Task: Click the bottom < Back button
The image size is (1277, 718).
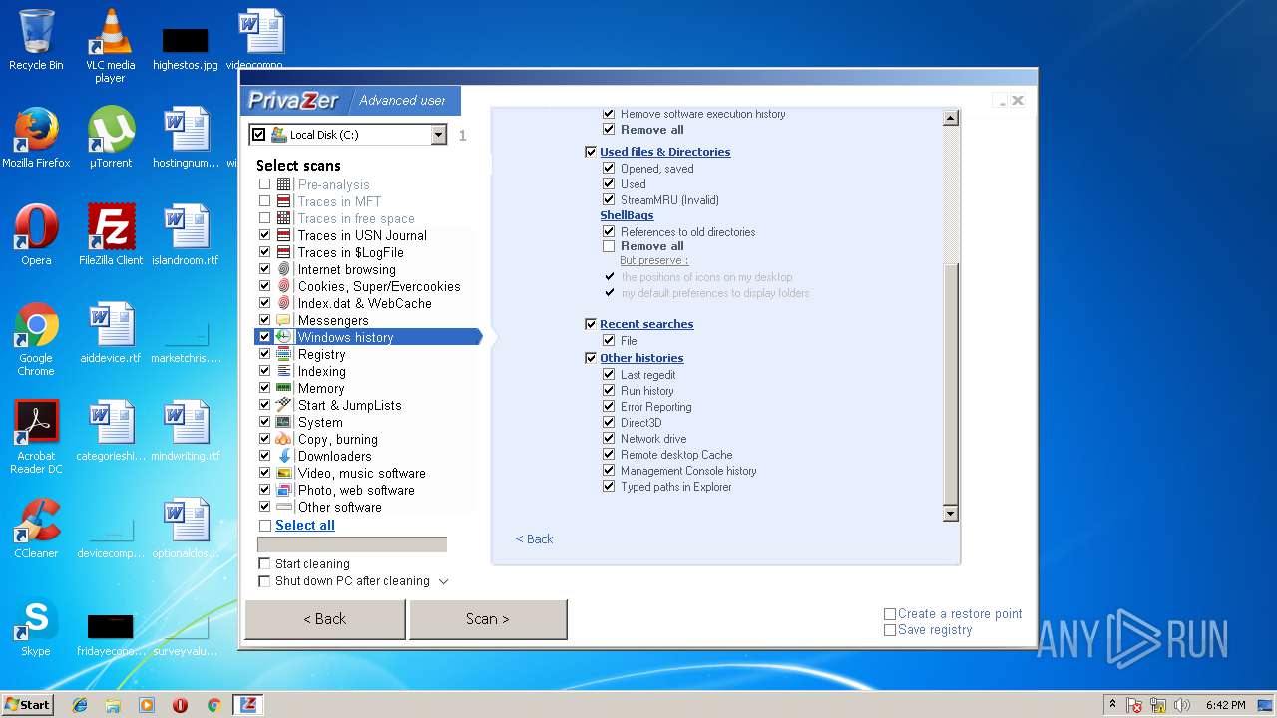Action: click(325, 619)
